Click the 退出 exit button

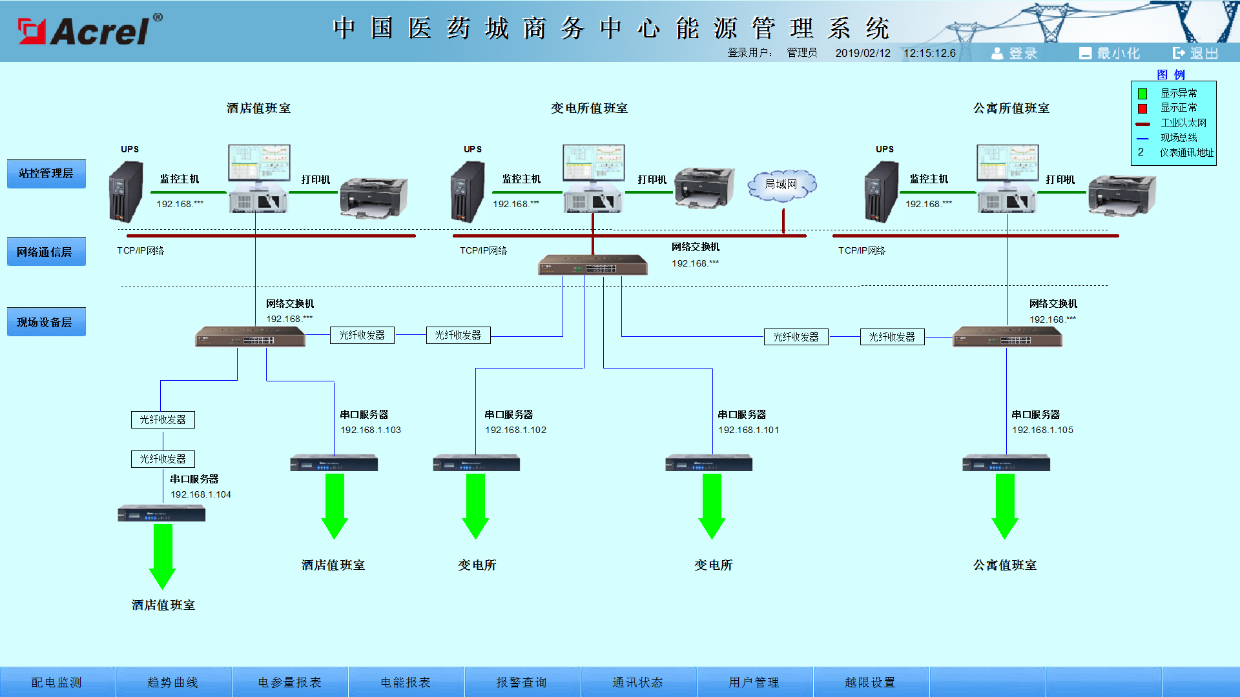click(1195, 53)
